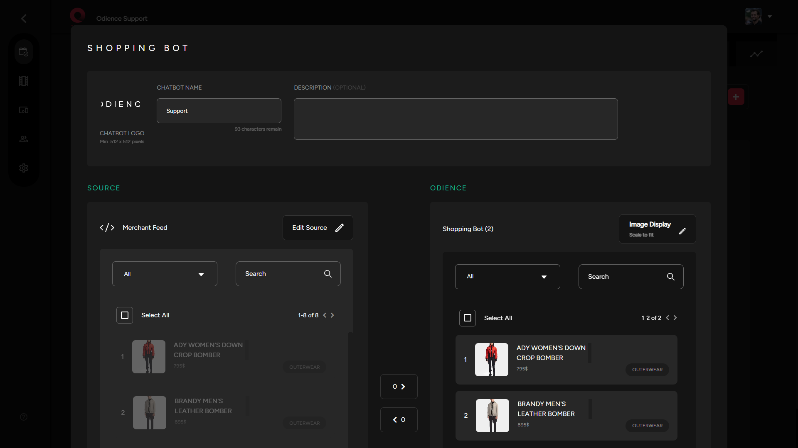Image resolution: width=798 pixels, height=448 pixels.
Task: Open the calendar events sidebar icon
Action: click(24, 52)
